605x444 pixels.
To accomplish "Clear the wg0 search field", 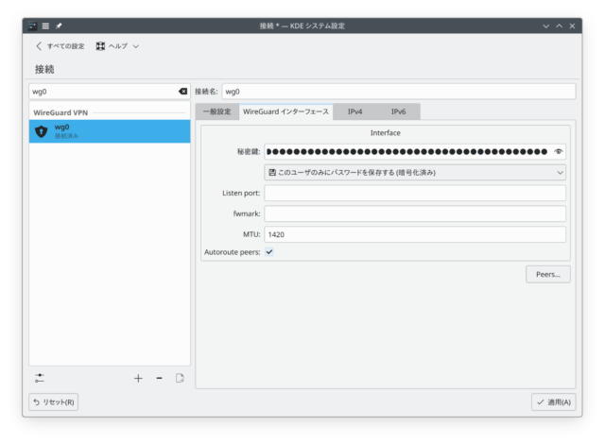I will coord(182,92).
